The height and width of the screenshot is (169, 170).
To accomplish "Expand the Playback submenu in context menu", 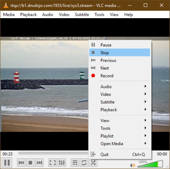I will tap(120, 110).
